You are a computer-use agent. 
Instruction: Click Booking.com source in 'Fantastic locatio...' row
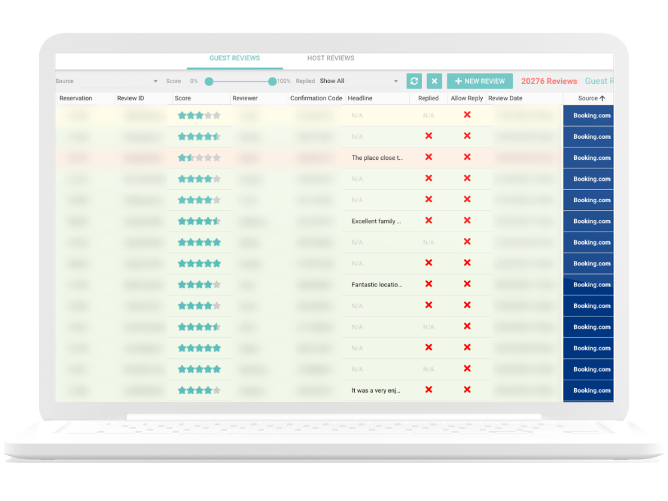click(588, 284)
